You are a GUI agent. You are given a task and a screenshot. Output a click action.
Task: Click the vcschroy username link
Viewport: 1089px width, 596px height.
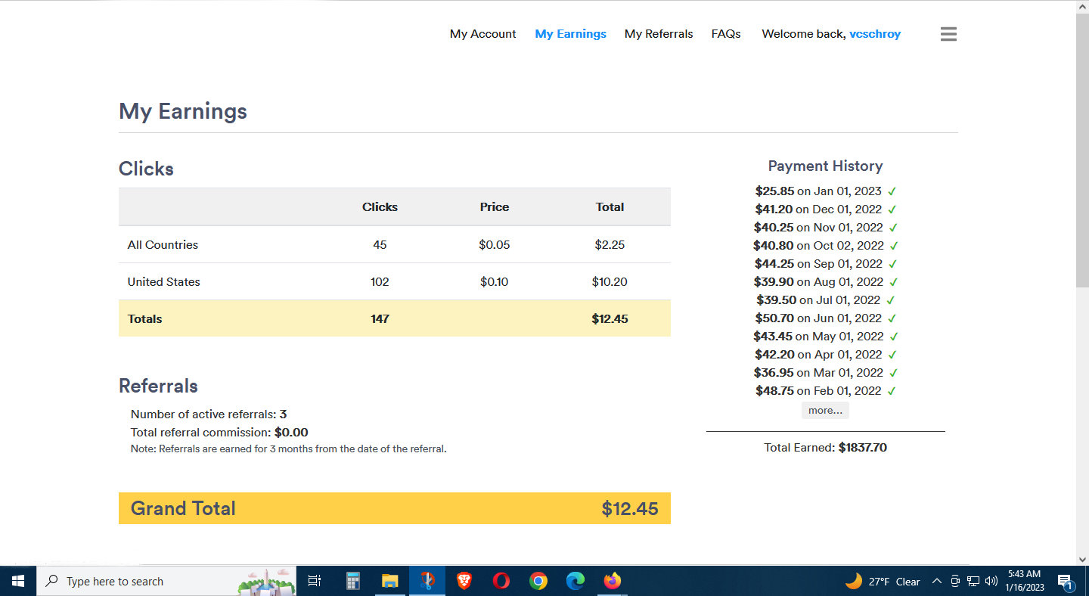(875, 34)
